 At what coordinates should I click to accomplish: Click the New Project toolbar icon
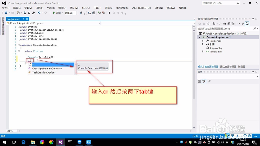click(x=18, y=13)
